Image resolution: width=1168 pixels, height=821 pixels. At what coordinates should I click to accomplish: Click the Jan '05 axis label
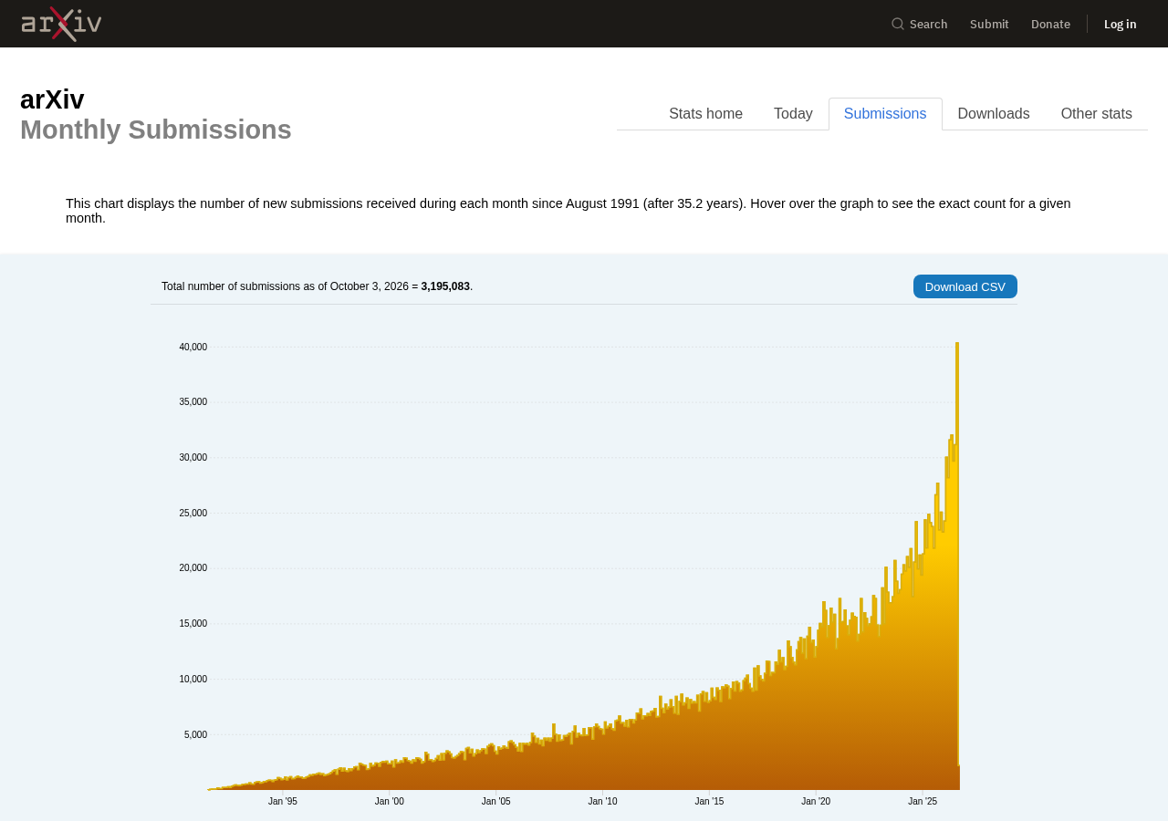click(496, 802)
